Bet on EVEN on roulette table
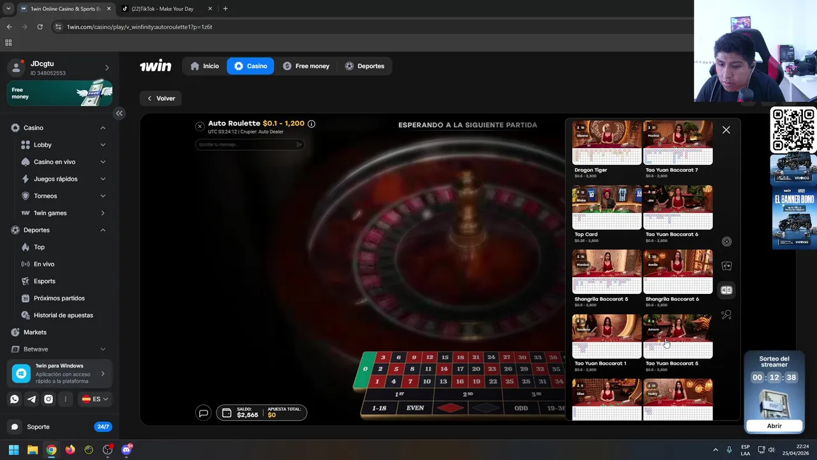Image resolution: width=817 pixels, height=460 pixels. click(415, 408)
